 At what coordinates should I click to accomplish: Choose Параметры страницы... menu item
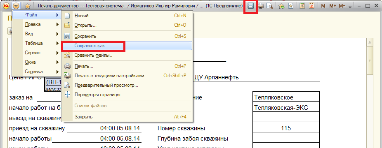[x=127, y=95]
